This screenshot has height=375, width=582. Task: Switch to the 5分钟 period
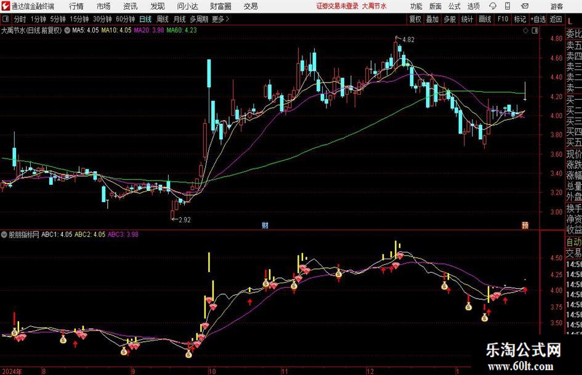[x=58, y=19]
